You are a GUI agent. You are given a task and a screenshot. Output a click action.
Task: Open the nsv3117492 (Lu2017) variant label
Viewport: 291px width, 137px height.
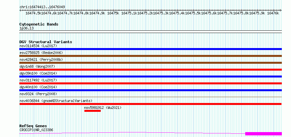click(x=38, y=80)
